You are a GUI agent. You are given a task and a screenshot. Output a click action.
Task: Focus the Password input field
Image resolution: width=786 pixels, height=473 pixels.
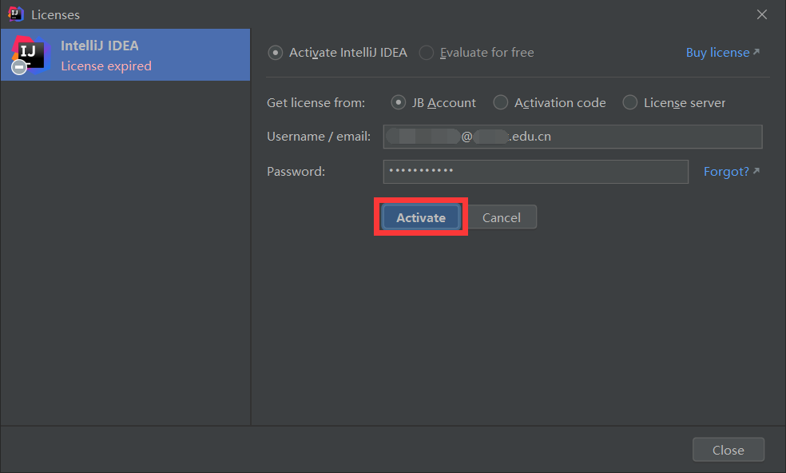coord(535,172)
